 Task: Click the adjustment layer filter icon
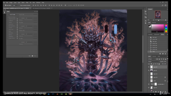coord(159,59)
